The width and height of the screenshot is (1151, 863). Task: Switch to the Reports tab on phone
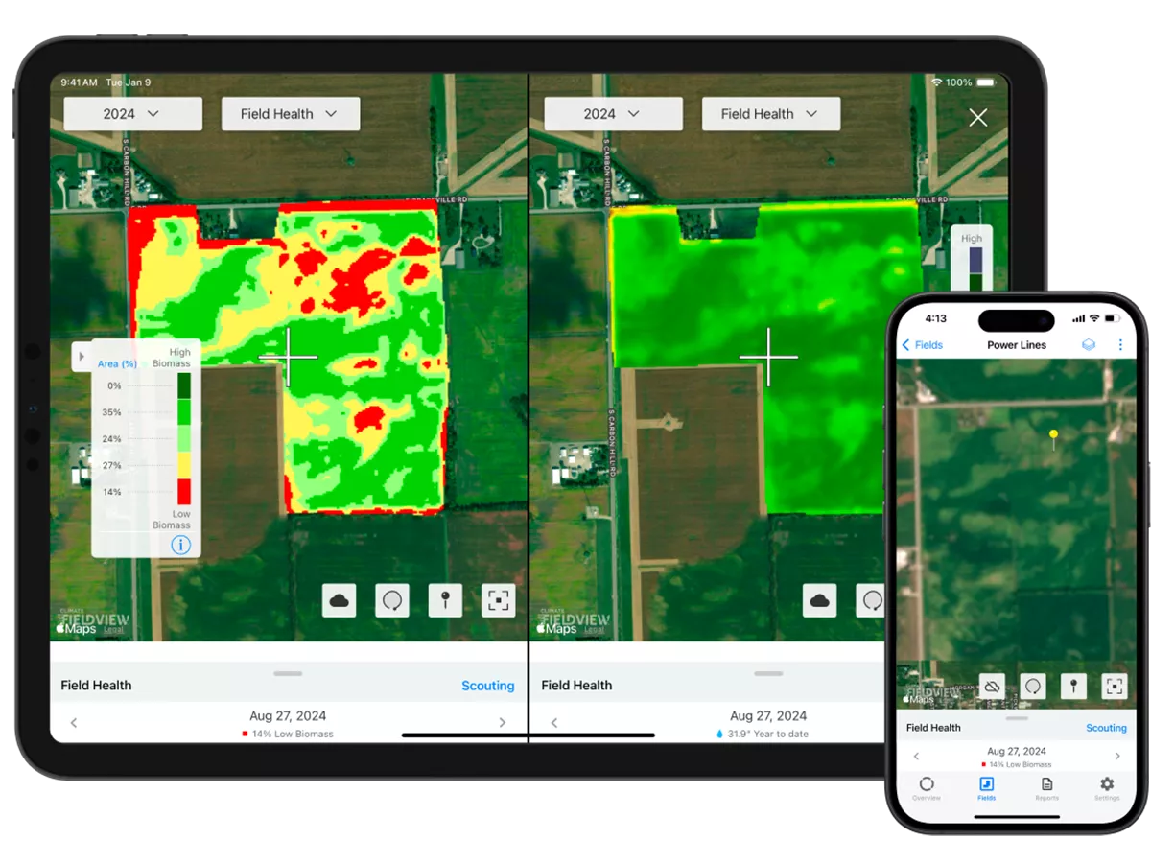pyautogui.click(x=1046, y=788)
